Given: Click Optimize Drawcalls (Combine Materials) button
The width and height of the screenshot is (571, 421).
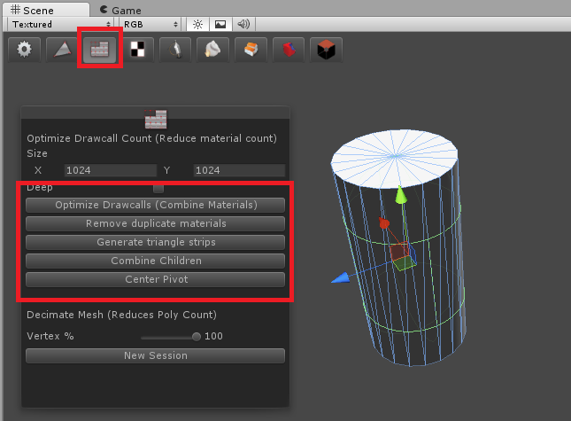Looking at the screenshot, I should 156,205.
